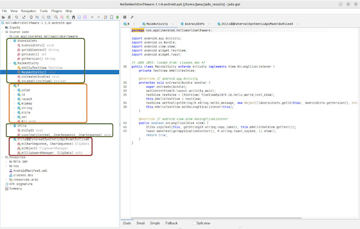Click the house Go to main activity icon
The width and height of the screenshot is (360, 229).
(x=74, y=17)
